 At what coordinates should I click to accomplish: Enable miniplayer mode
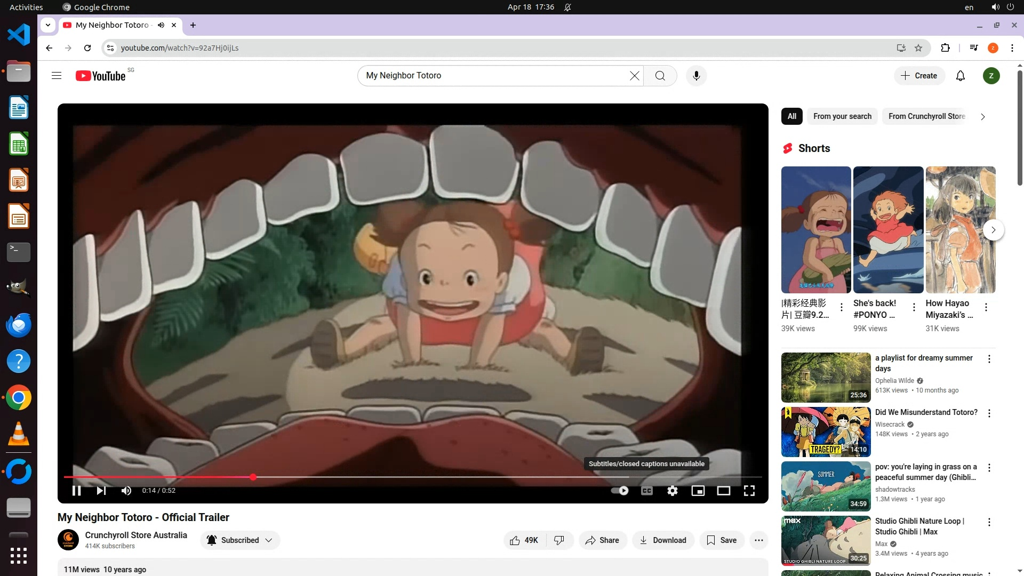coord(698,491)
